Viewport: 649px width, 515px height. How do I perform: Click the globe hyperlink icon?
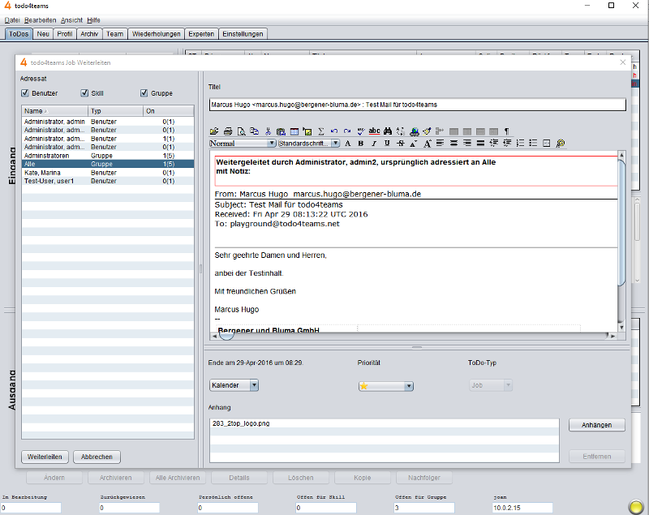click(414, 131)
